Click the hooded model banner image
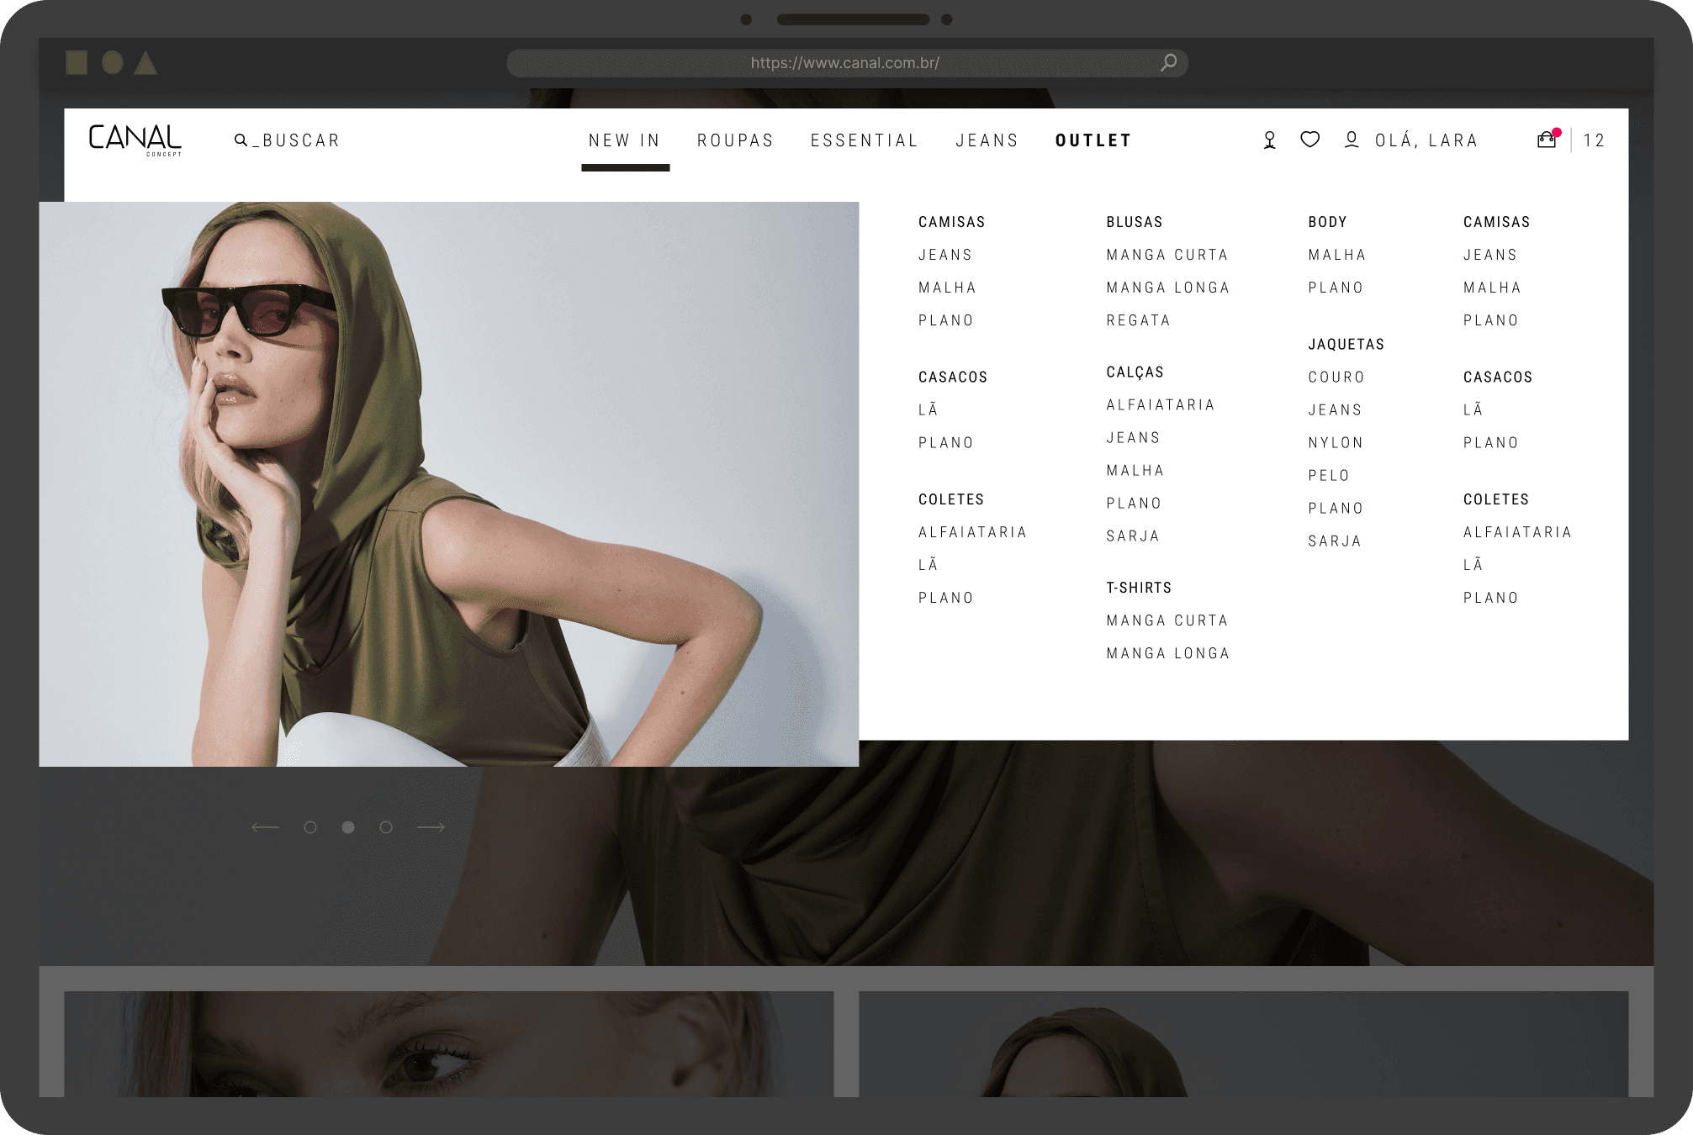Image resolution: width=1693 pixels, height=1135 pixels. click(448, 483)
